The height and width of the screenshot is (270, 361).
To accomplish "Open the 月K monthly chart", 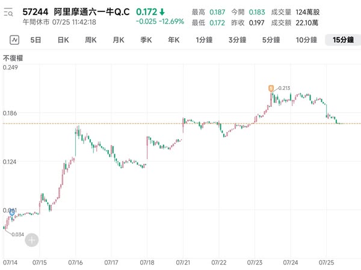I will point(119,40).
